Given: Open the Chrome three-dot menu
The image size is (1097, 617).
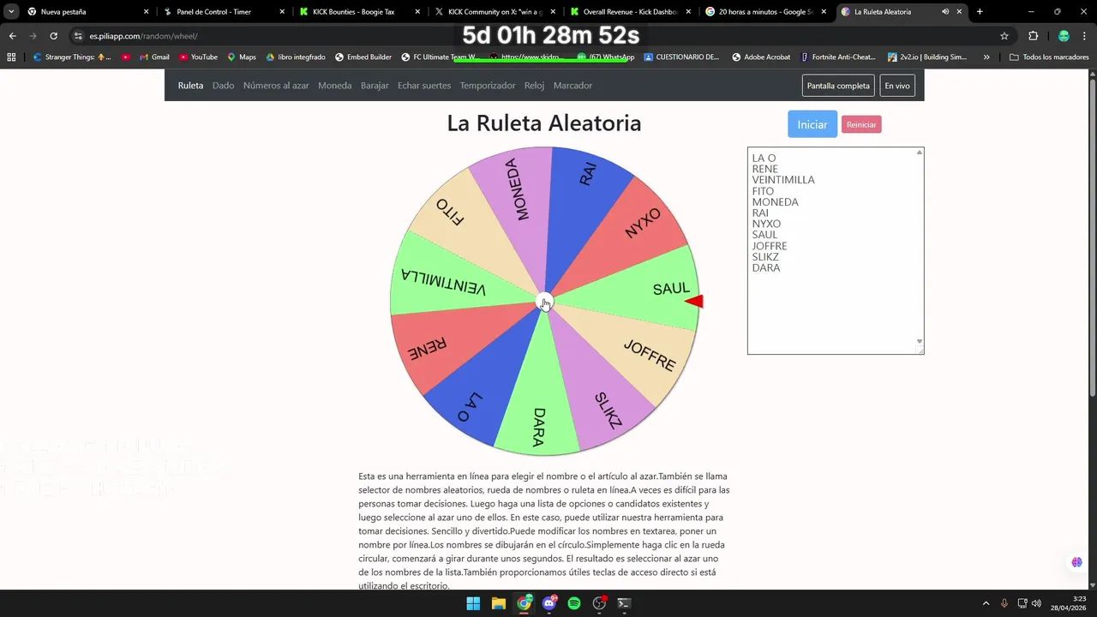Looking at the screenshot, I should 1083,36.
